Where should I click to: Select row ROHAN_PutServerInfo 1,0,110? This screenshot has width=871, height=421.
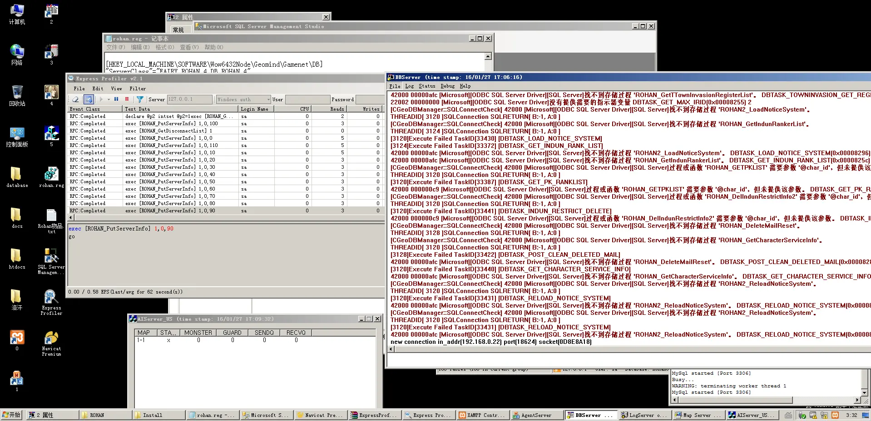tap(226, 145)
